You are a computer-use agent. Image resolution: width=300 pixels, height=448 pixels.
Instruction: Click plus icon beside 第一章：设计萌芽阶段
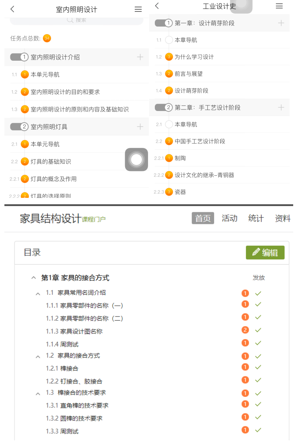click(x=281, y=23)
